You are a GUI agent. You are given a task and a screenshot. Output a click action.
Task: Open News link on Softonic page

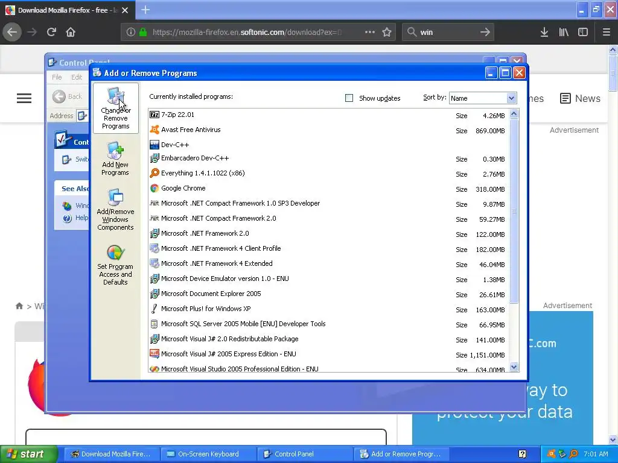pos(580,98)
